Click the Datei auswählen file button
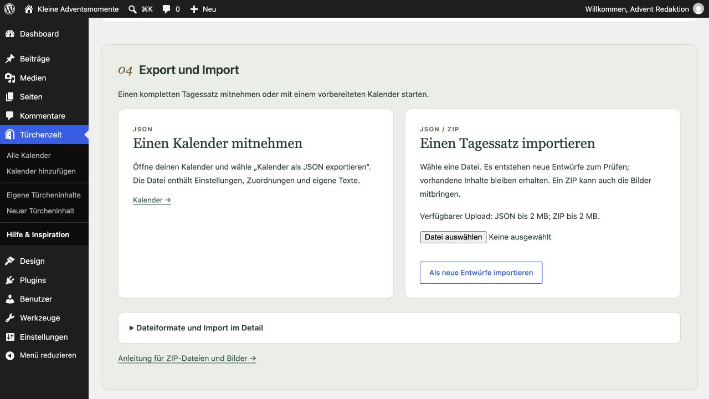Viewport: 709px width, 399px height. click(x=453, y=237)
